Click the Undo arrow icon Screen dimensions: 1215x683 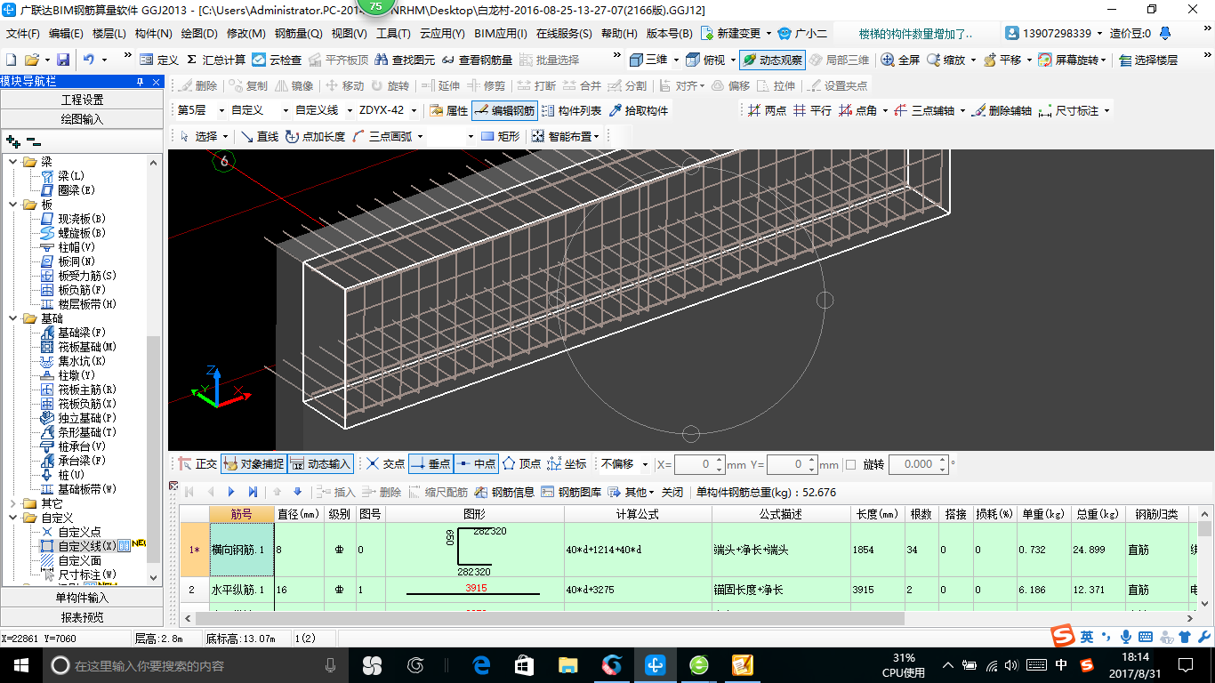(x=89, y=60)
